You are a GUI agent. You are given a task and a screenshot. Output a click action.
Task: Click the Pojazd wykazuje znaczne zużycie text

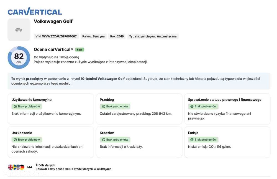click(x=91, y=62)
